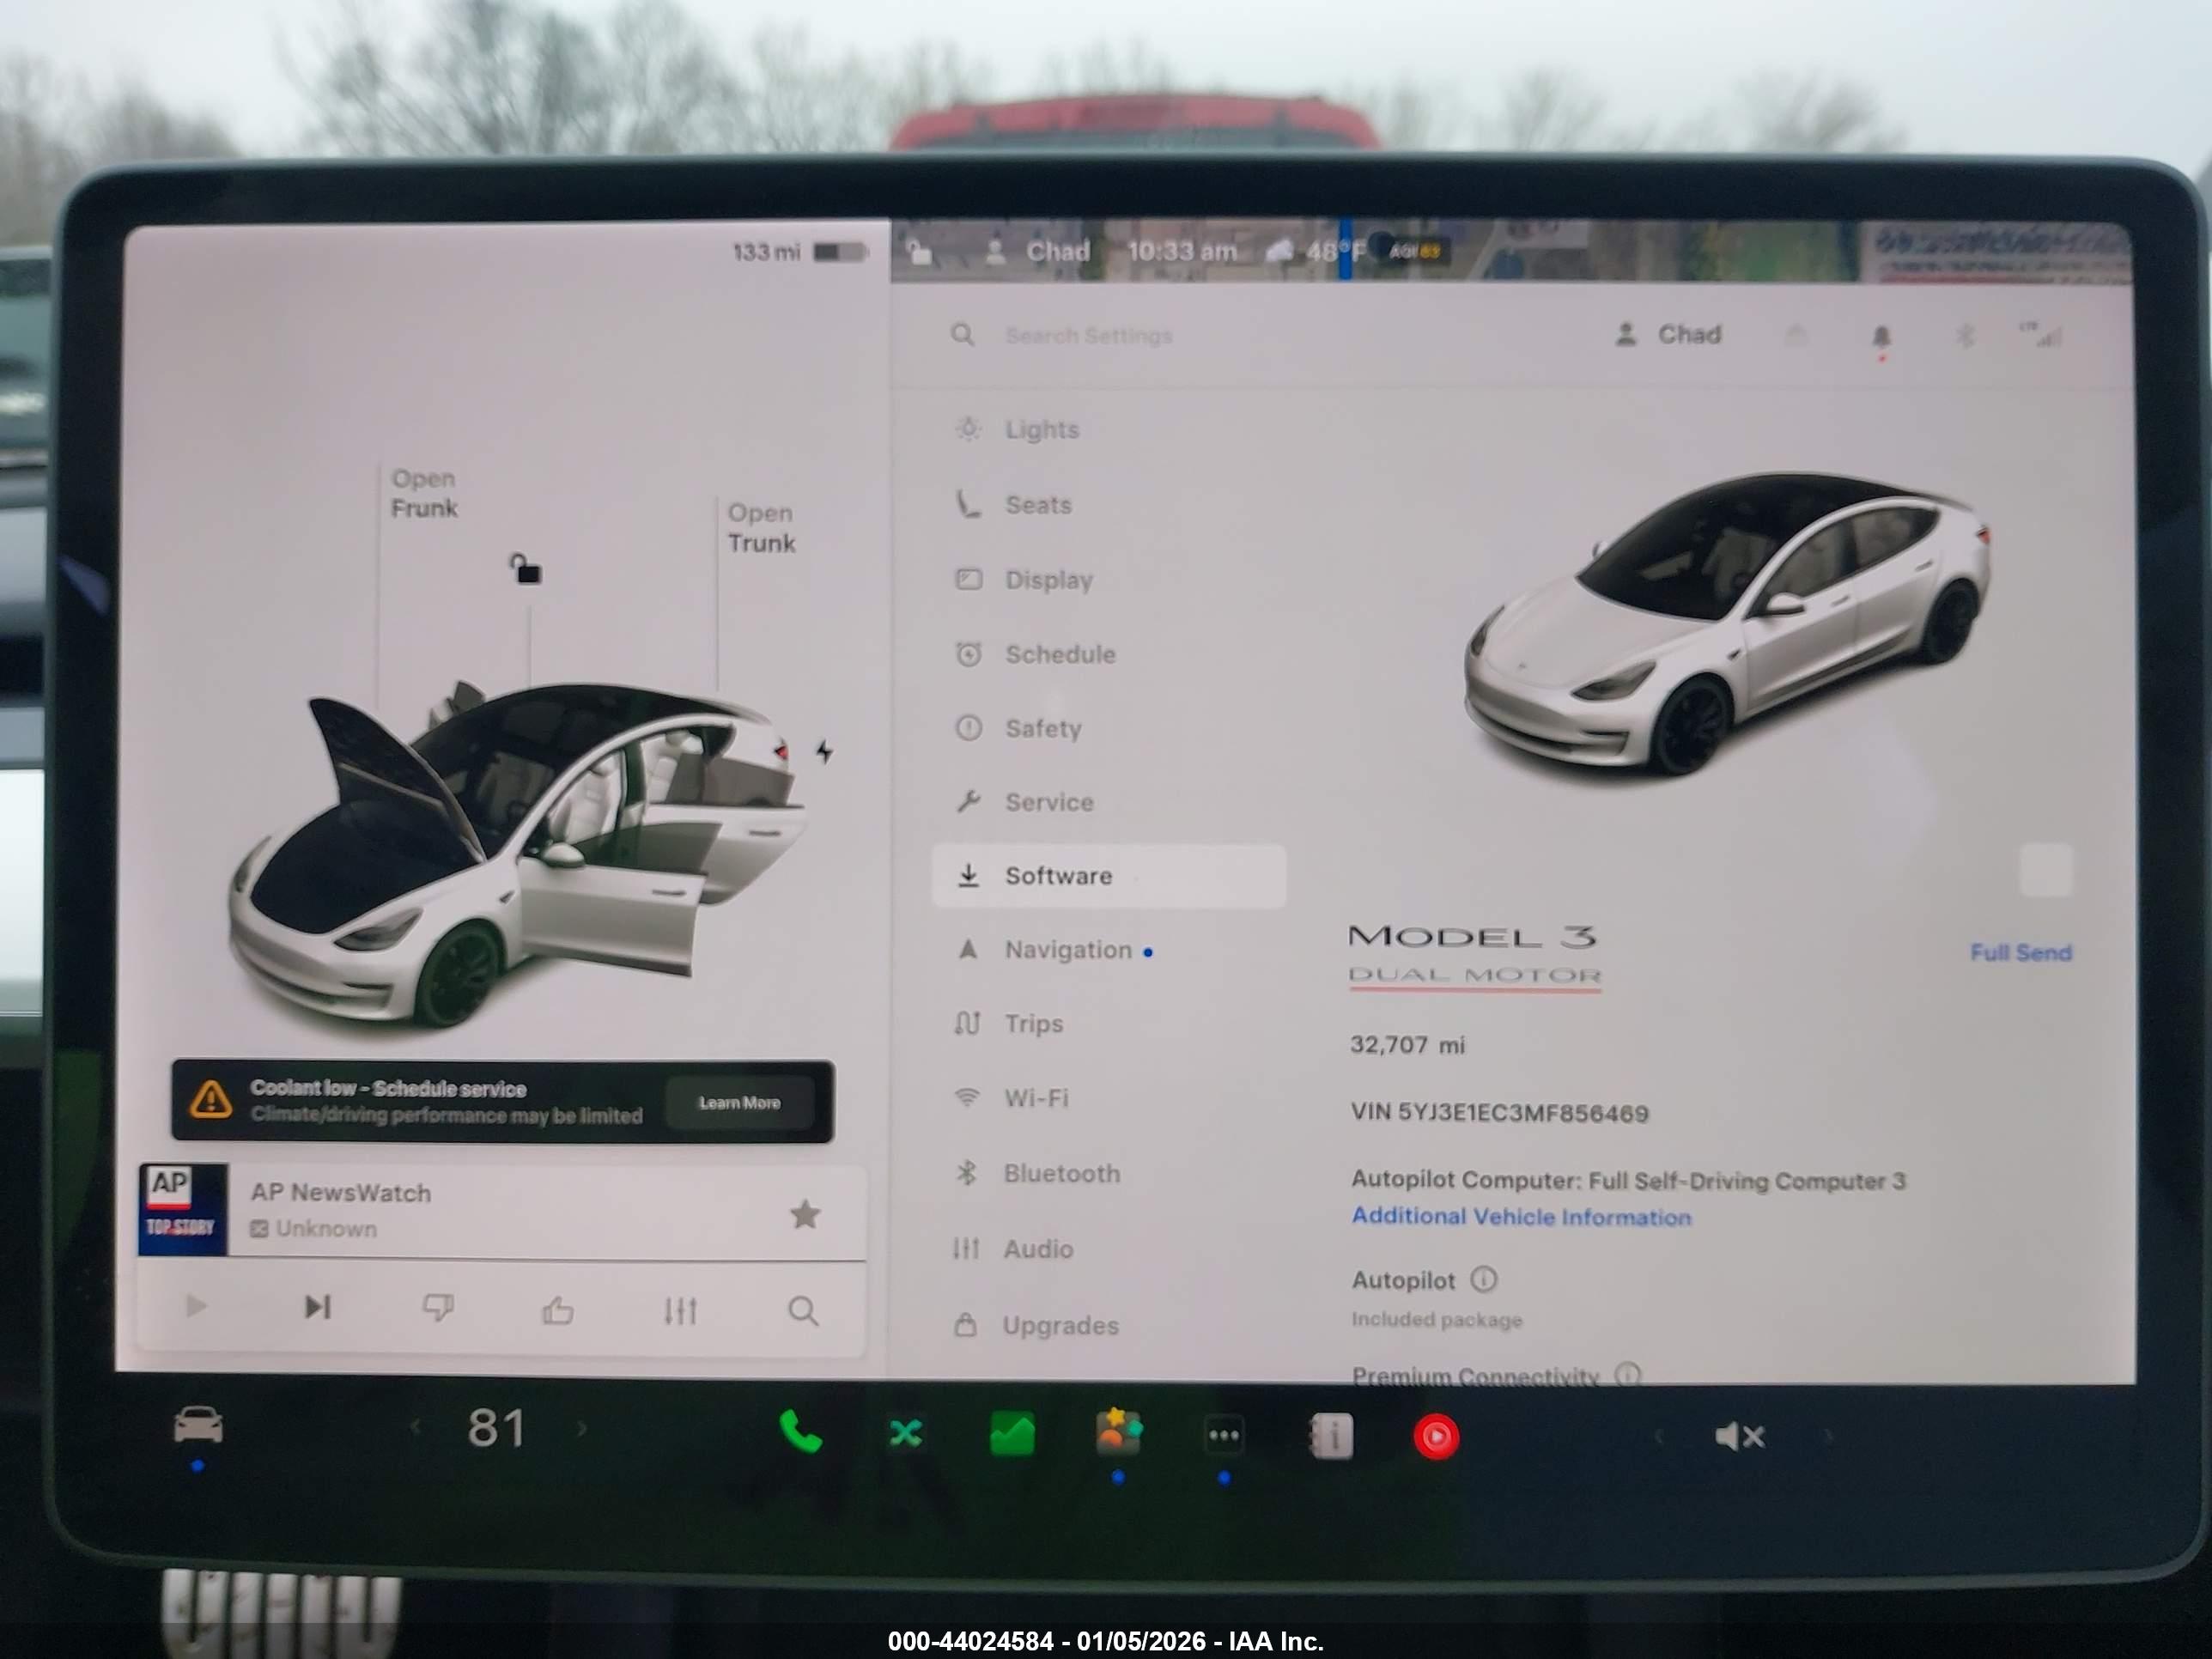Open the Seats settings menu

[1038, 505]
